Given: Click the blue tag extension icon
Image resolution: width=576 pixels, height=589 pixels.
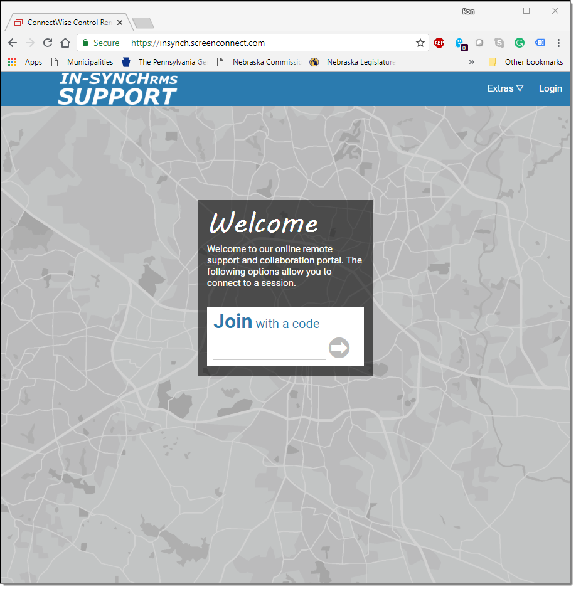Looking at the screenshot, I should (540, 43).
